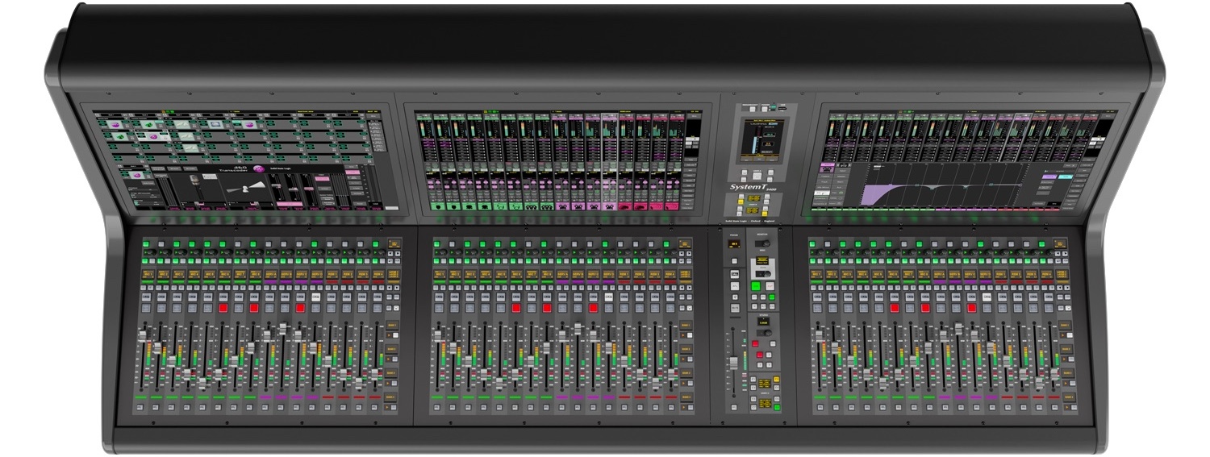Viewport: 1210px width, 457px height.
Task: Select the RDR 4 scribble display in the center bay
Action: [670, 274]
